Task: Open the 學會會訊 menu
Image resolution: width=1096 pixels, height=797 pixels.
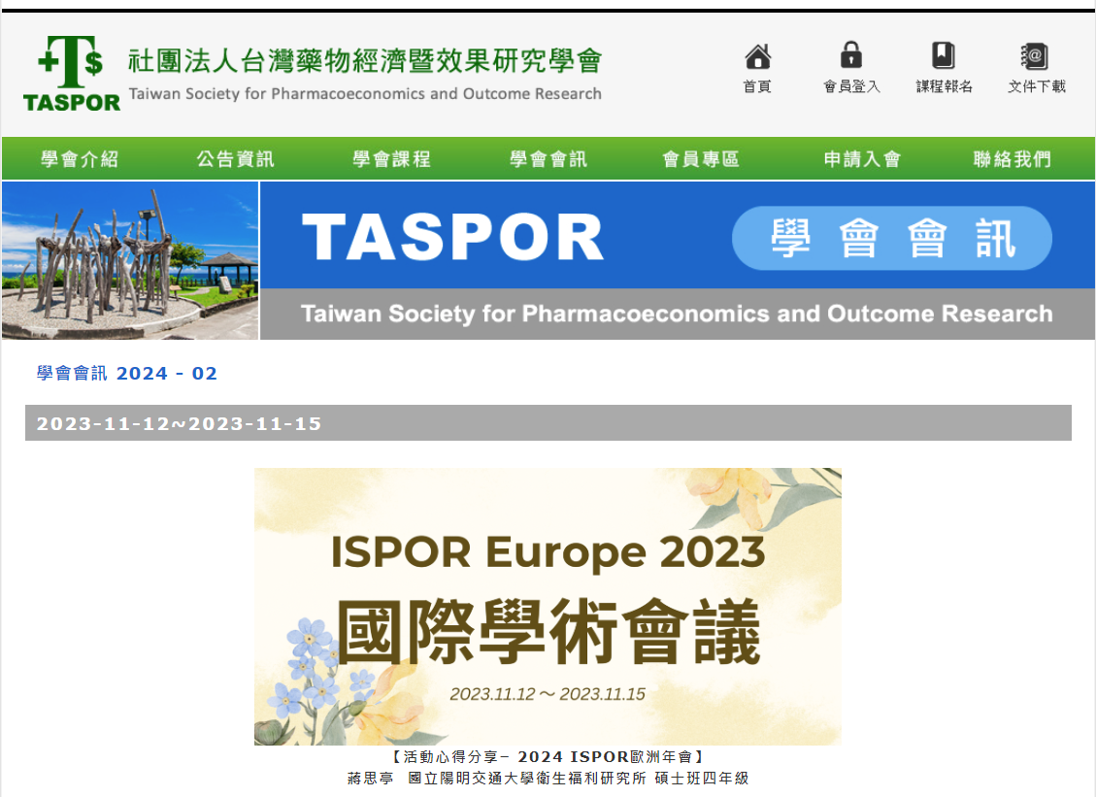Action: (x=548, y=159)
